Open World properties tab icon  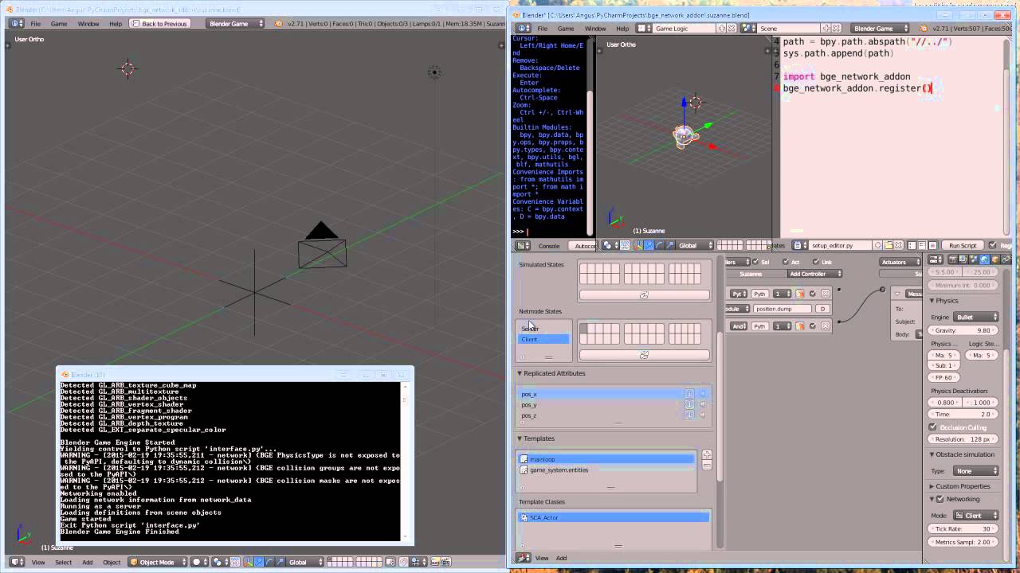click(x=984, y=259)
